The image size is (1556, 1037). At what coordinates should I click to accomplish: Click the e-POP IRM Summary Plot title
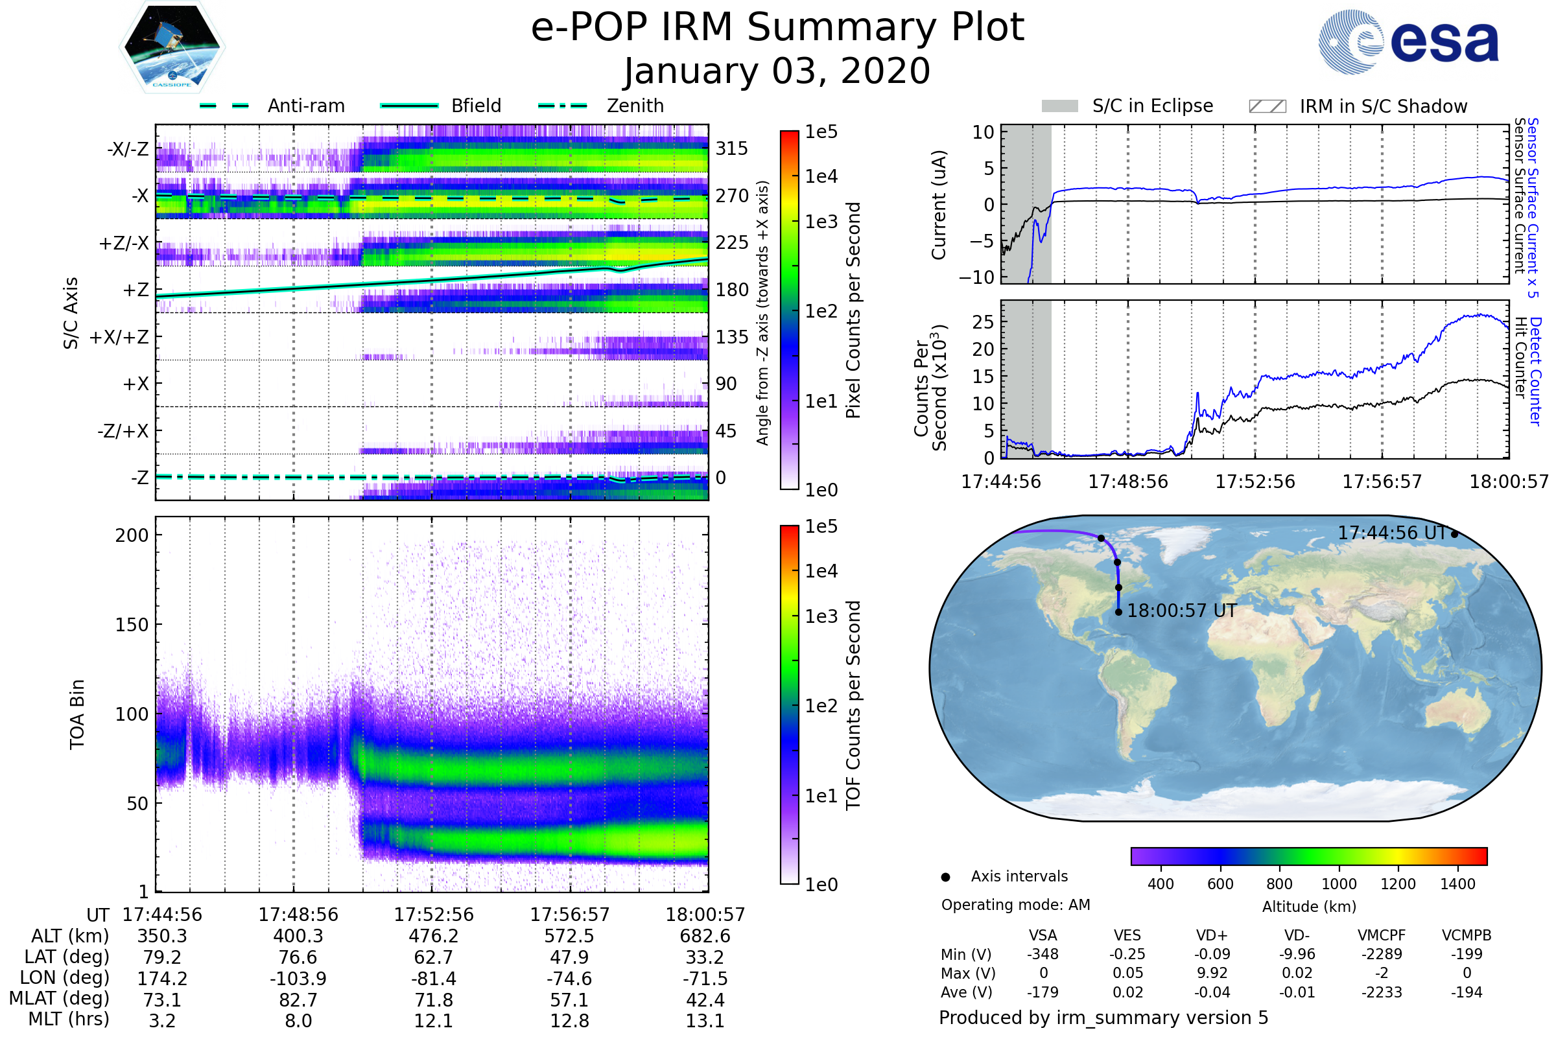pyautogui.click(x=777, y=28)
